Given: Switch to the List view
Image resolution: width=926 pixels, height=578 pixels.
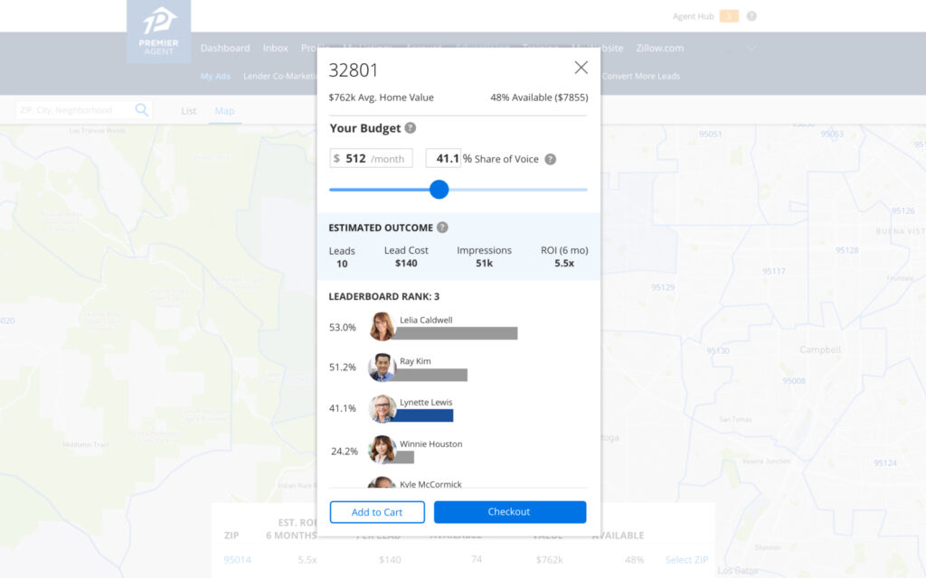Looking at the screenshot, I should 188,110.
